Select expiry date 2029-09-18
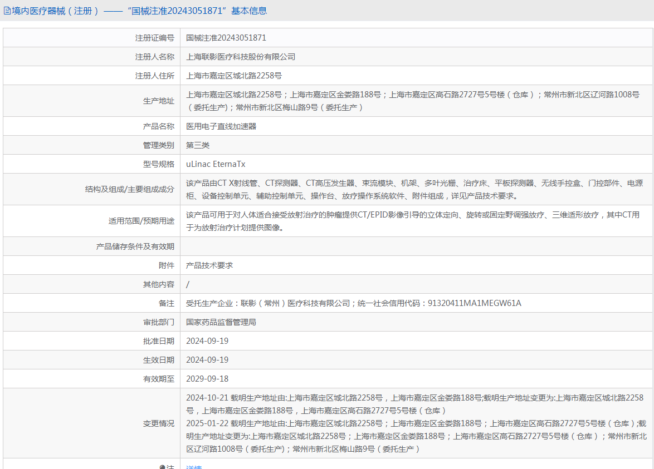The image size is (654, 469). point(207,379)
